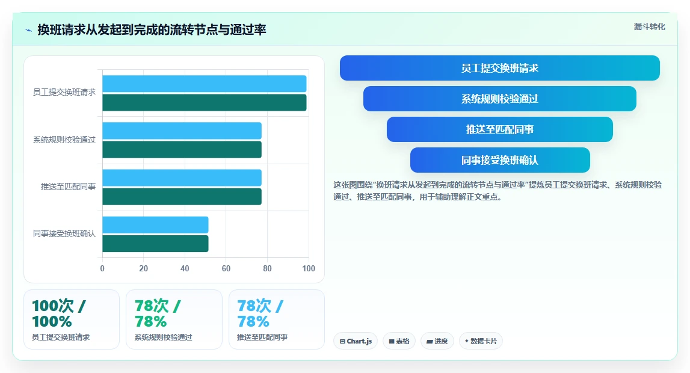Open the blue 78次 / 78% 推送至匹配同事 card

pos(276,319)
